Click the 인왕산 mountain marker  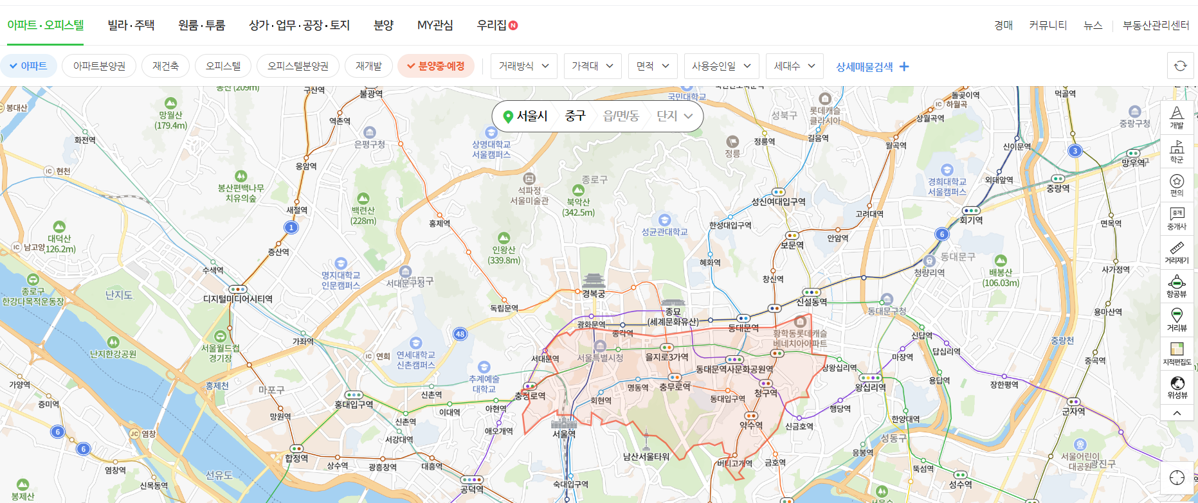pyautogui.click(x=504, y=238)
